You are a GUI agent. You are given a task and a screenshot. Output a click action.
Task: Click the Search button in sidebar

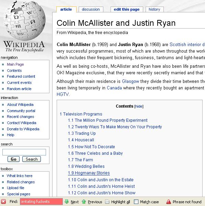coord(32,159)
